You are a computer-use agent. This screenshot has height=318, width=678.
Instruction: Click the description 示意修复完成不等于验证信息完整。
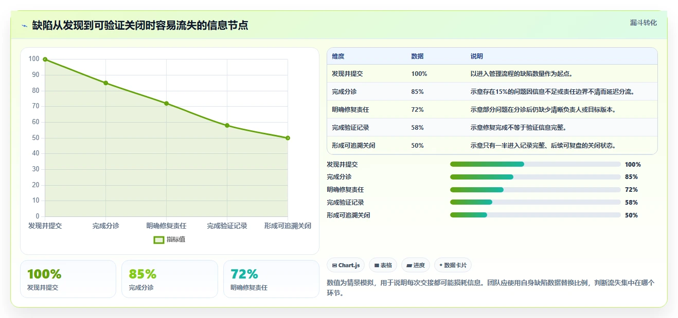point(519,128)
